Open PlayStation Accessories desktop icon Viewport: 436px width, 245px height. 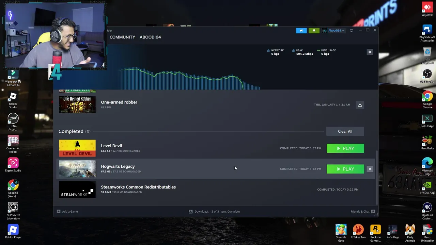tap(427, 33)
